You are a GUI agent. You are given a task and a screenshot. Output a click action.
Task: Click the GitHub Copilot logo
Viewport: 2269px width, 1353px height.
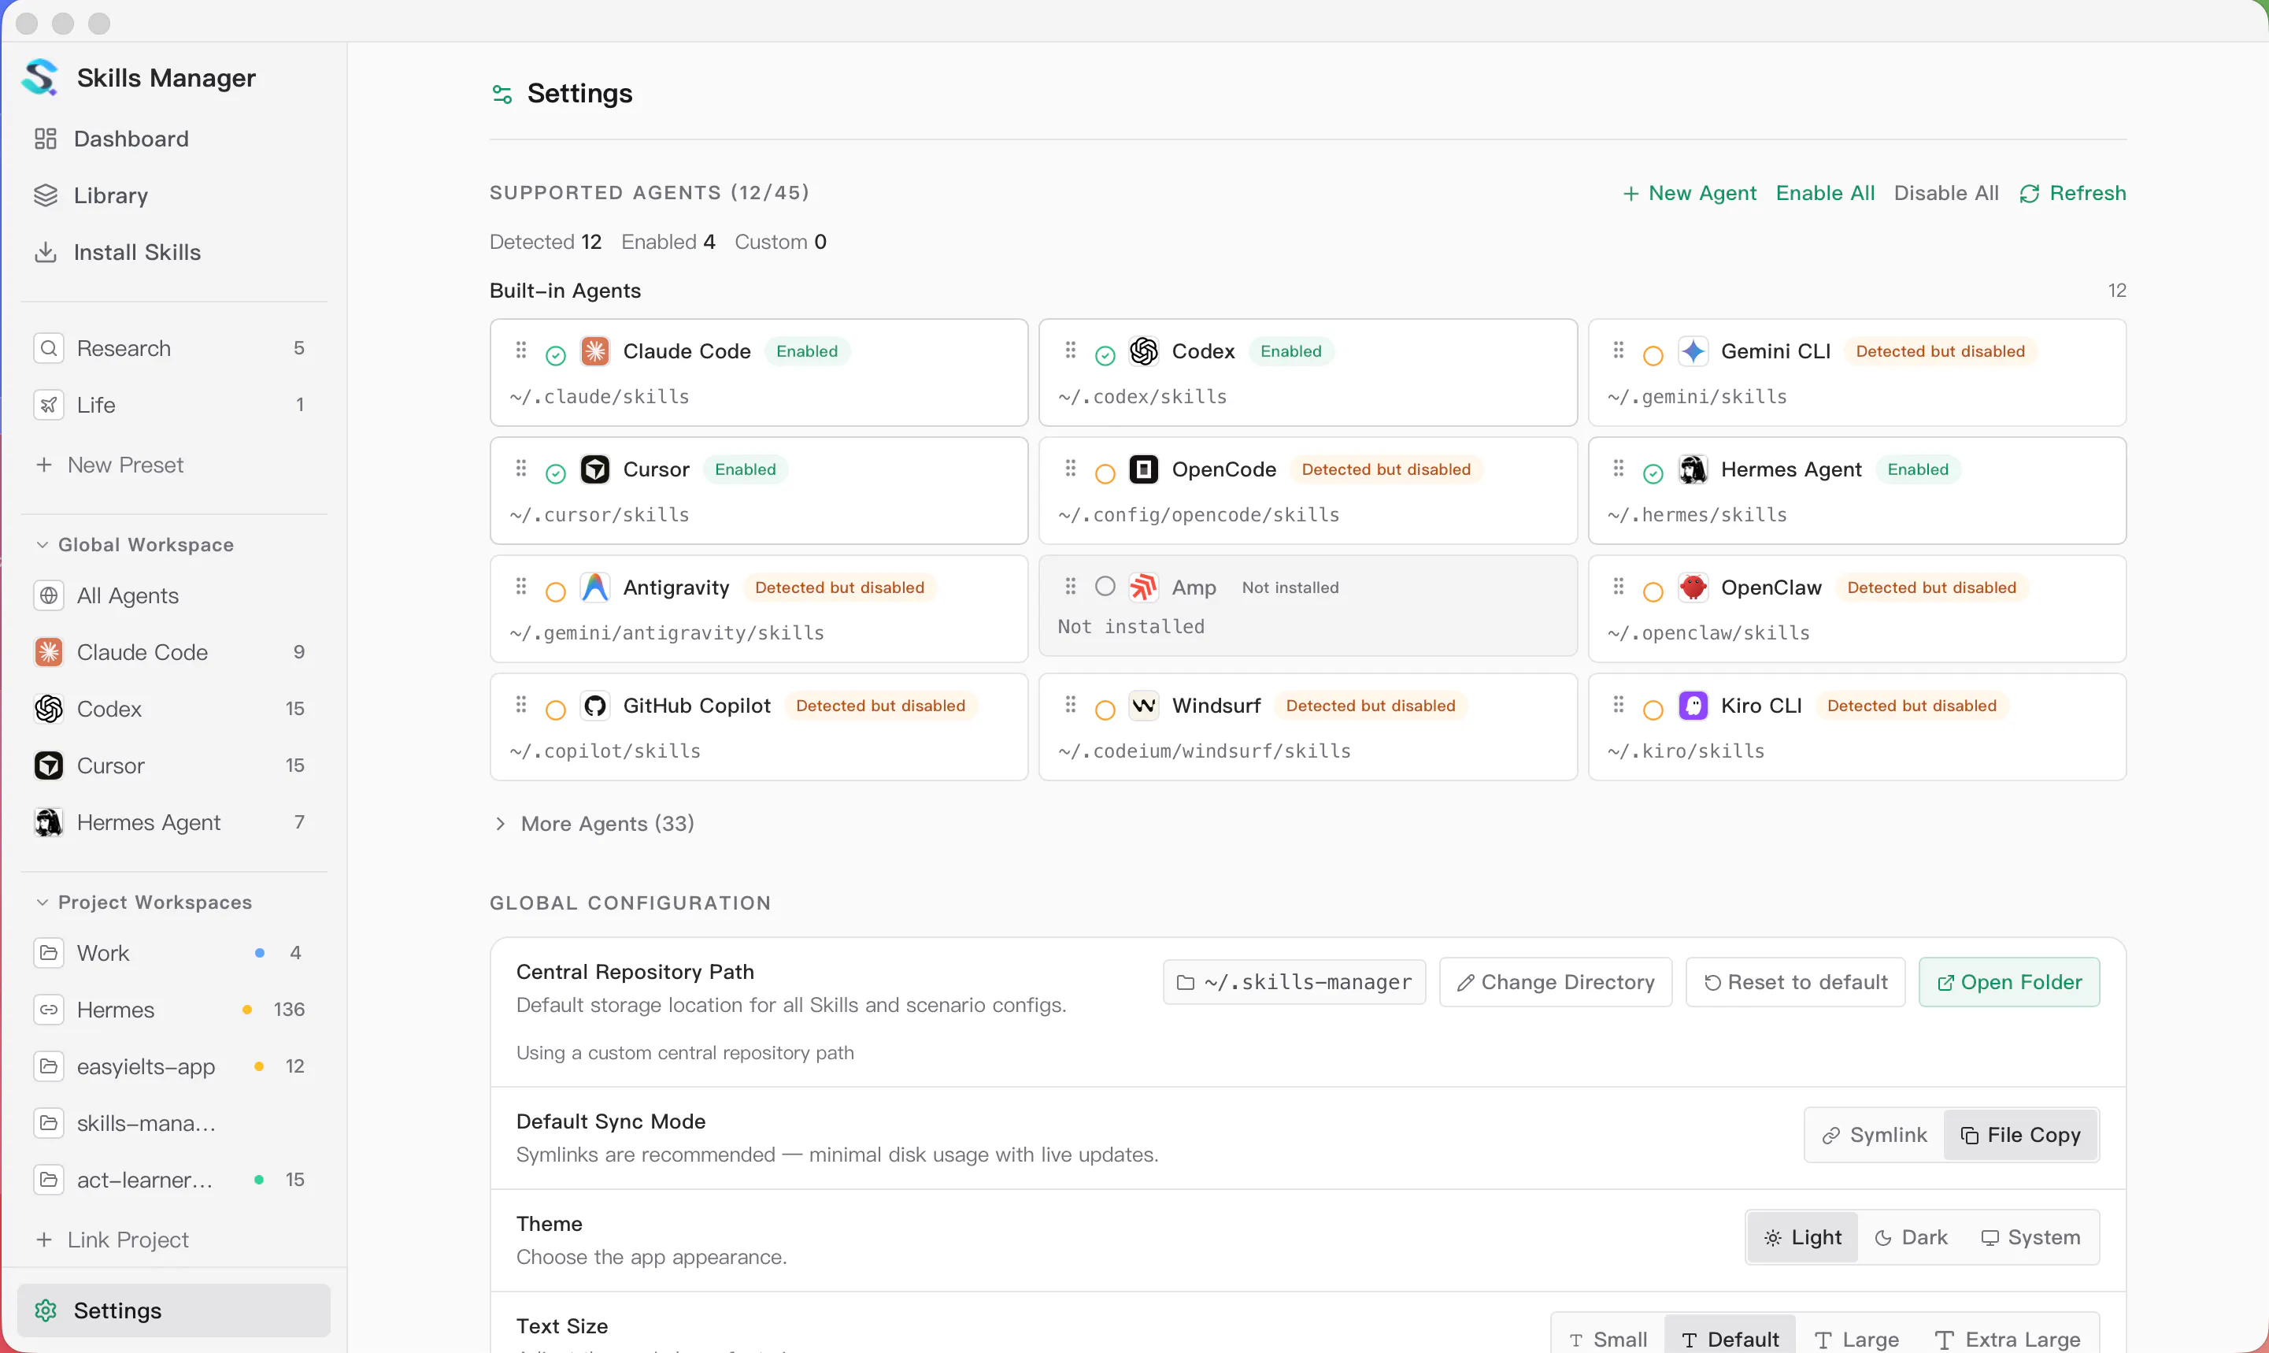(595, 706)
